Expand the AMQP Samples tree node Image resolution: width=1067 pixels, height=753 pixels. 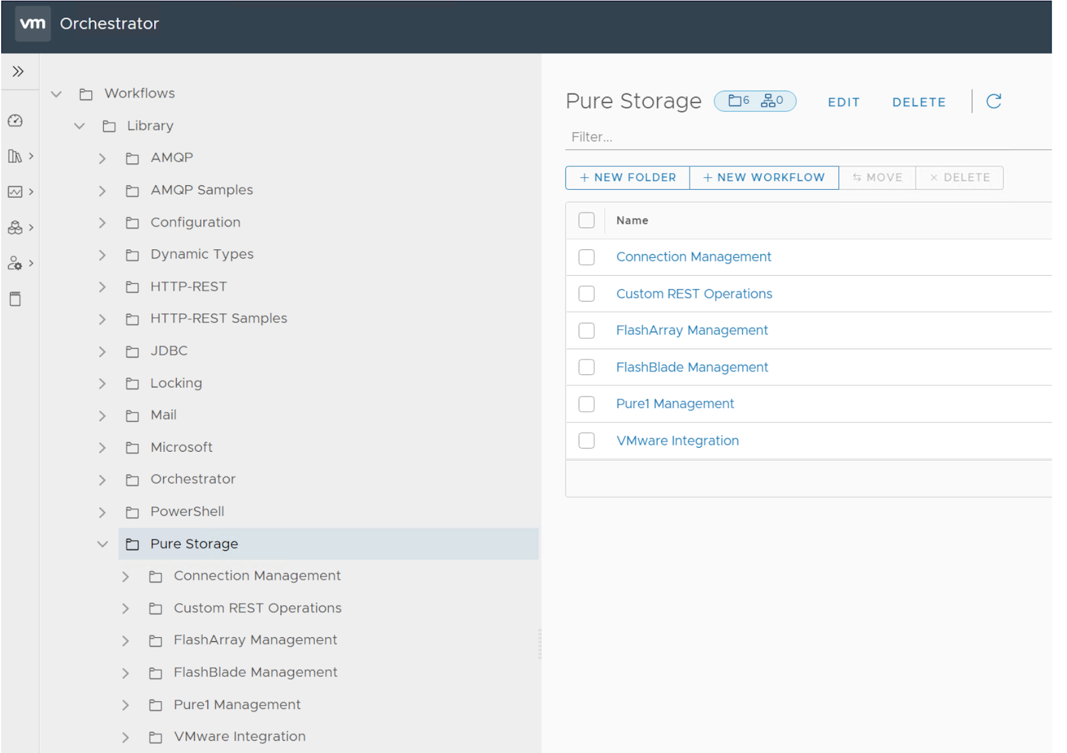[x=102, y=191]
